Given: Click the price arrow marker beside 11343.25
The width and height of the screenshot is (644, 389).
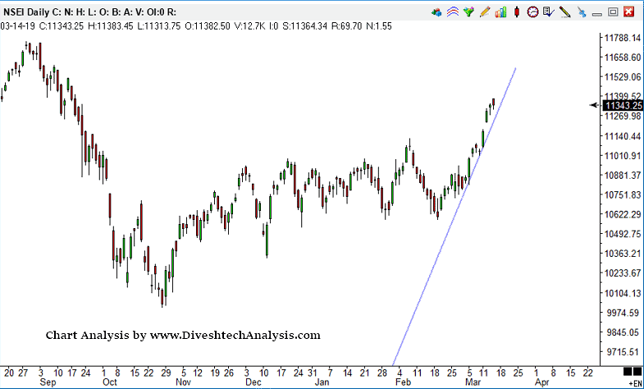Looking at the screenshot, I should [x=594, y=106].
